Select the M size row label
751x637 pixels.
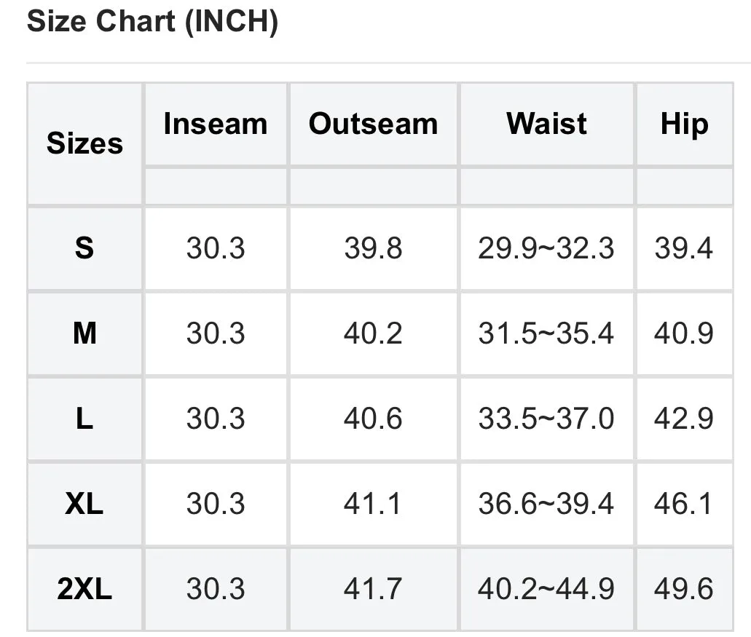coord(84,333)
